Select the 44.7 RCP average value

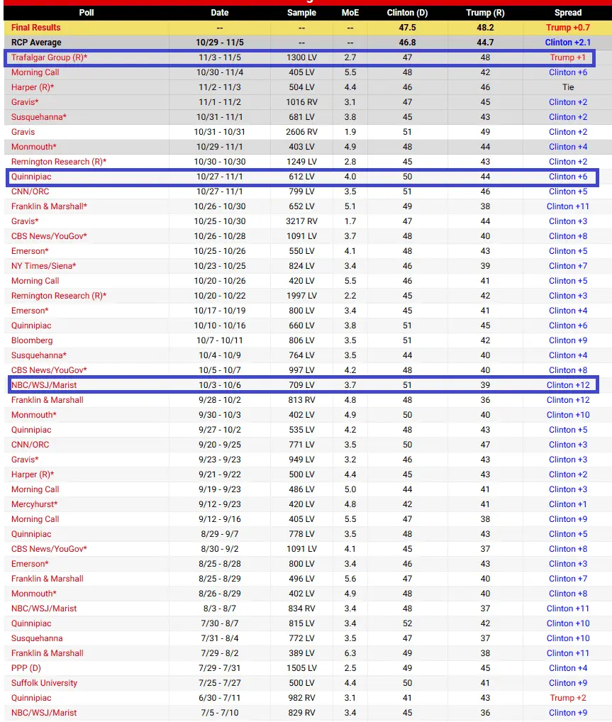tap(485, 43)
